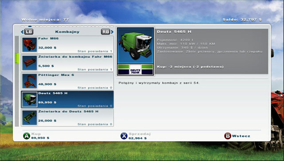Click the blue X Sprzedaj button icon
Image resolution: width=284 pixels, height=161 pixels.
click(x=124, y=136)
